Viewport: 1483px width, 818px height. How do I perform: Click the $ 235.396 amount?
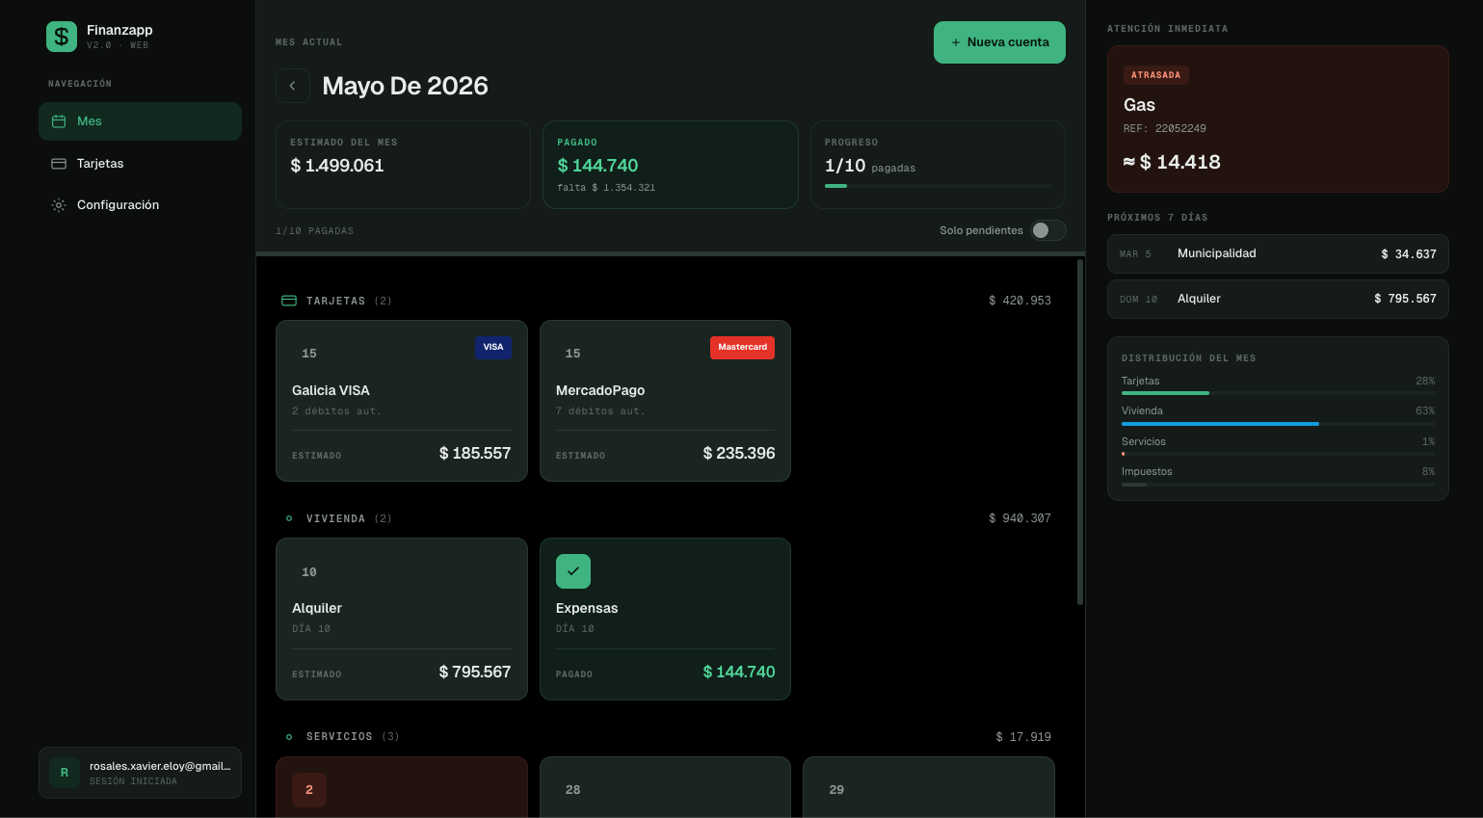[739, 454]
